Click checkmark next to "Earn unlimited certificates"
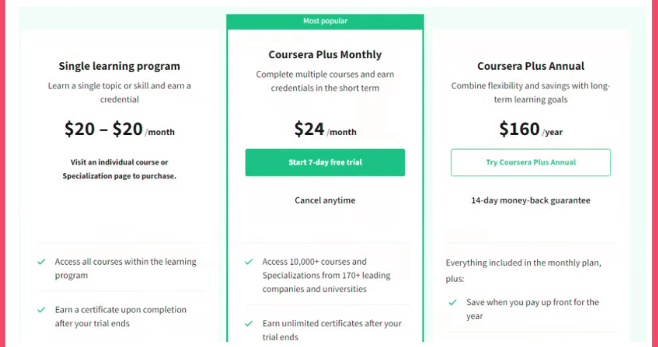 pyautogui.click(x=249, y=324)
